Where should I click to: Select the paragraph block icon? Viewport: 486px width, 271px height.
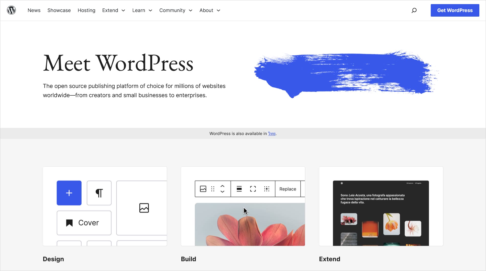pyautogui.click(x=99, y=193)
